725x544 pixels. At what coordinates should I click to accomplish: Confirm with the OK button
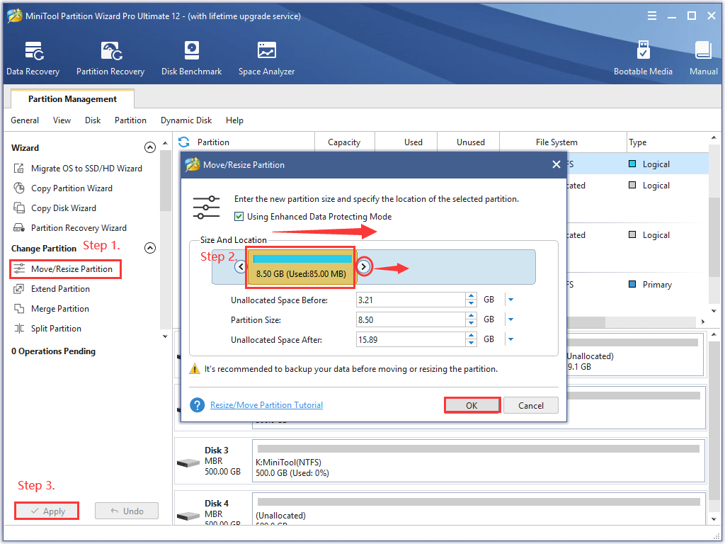tap(472, 404)
